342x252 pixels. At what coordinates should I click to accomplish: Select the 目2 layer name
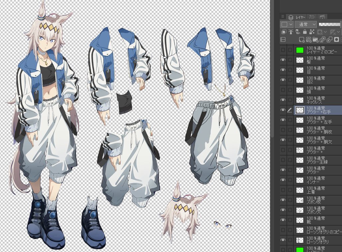coord(310,82)
